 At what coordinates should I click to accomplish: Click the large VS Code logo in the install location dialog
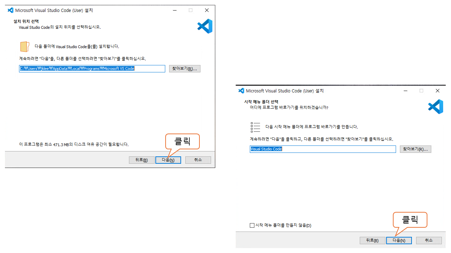(x=205, y=26)
